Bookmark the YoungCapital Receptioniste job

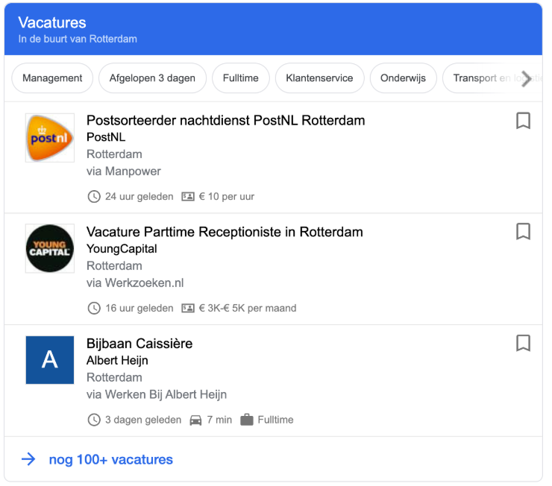(x=523, y=232)
